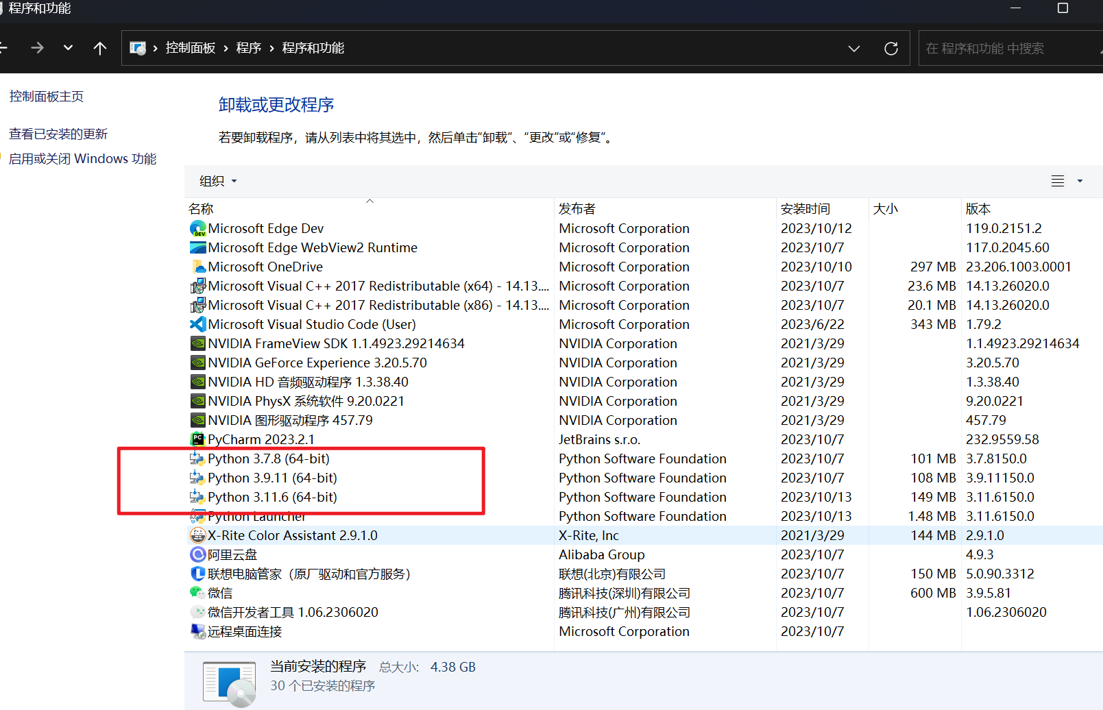
Task: Expand the chevron after 控制面板 breadcrumb
Action: tap(226, 48)
